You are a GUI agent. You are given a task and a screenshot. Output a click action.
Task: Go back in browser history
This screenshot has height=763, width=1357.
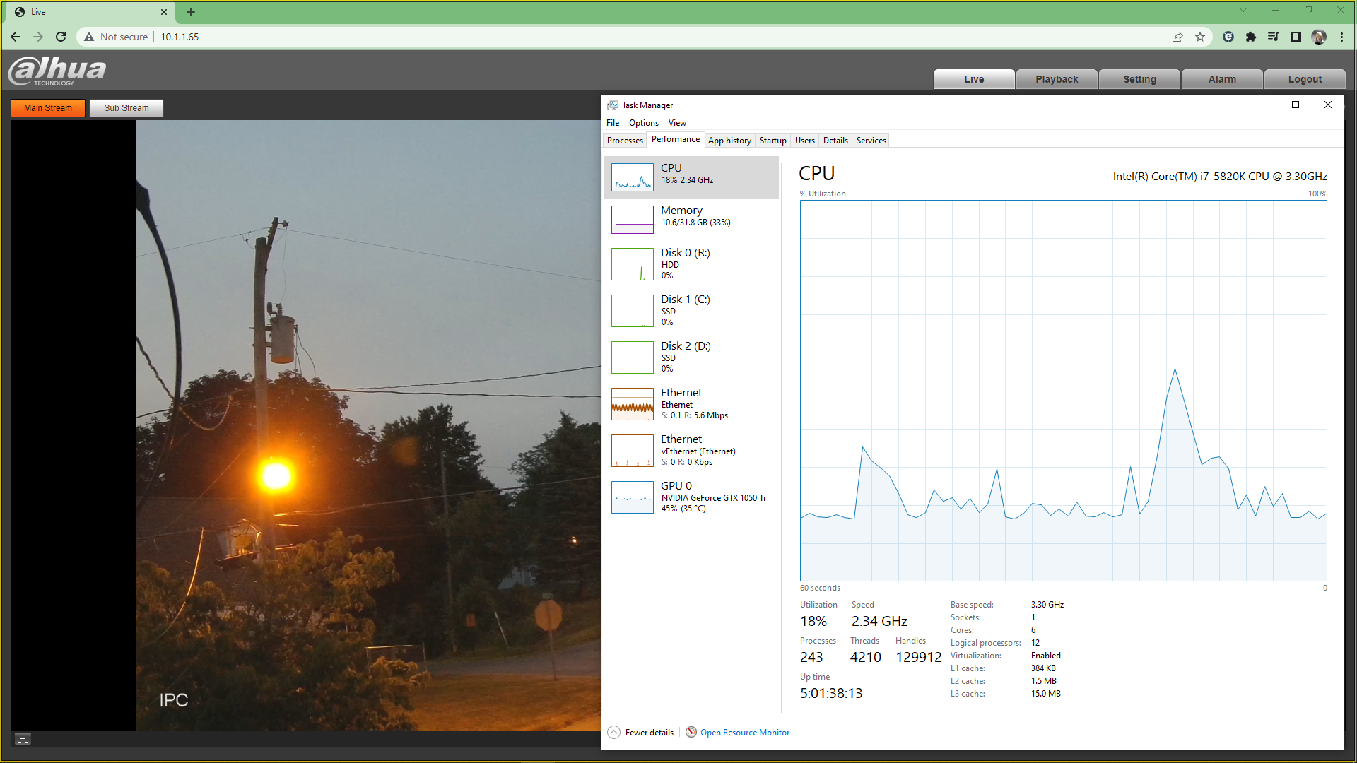[x=16, y=37]
